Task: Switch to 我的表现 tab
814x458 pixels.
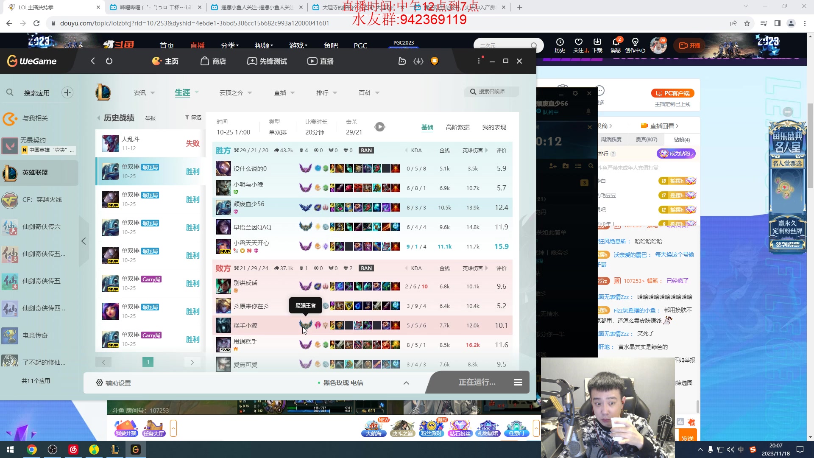Action: [x=494, y=127]
